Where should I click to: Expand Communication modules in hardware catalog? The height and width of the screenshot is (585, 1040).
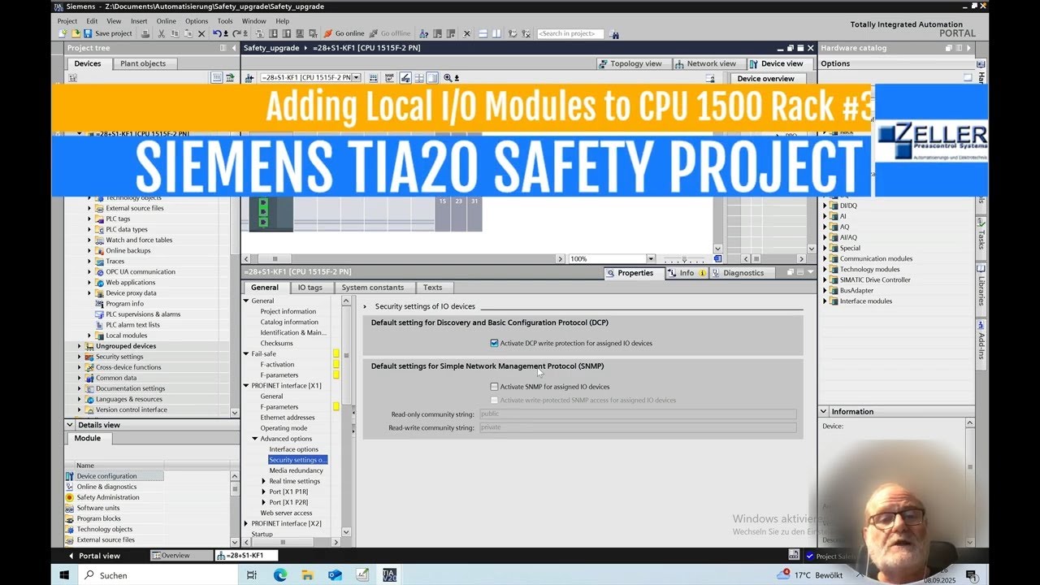coord(825,258)
